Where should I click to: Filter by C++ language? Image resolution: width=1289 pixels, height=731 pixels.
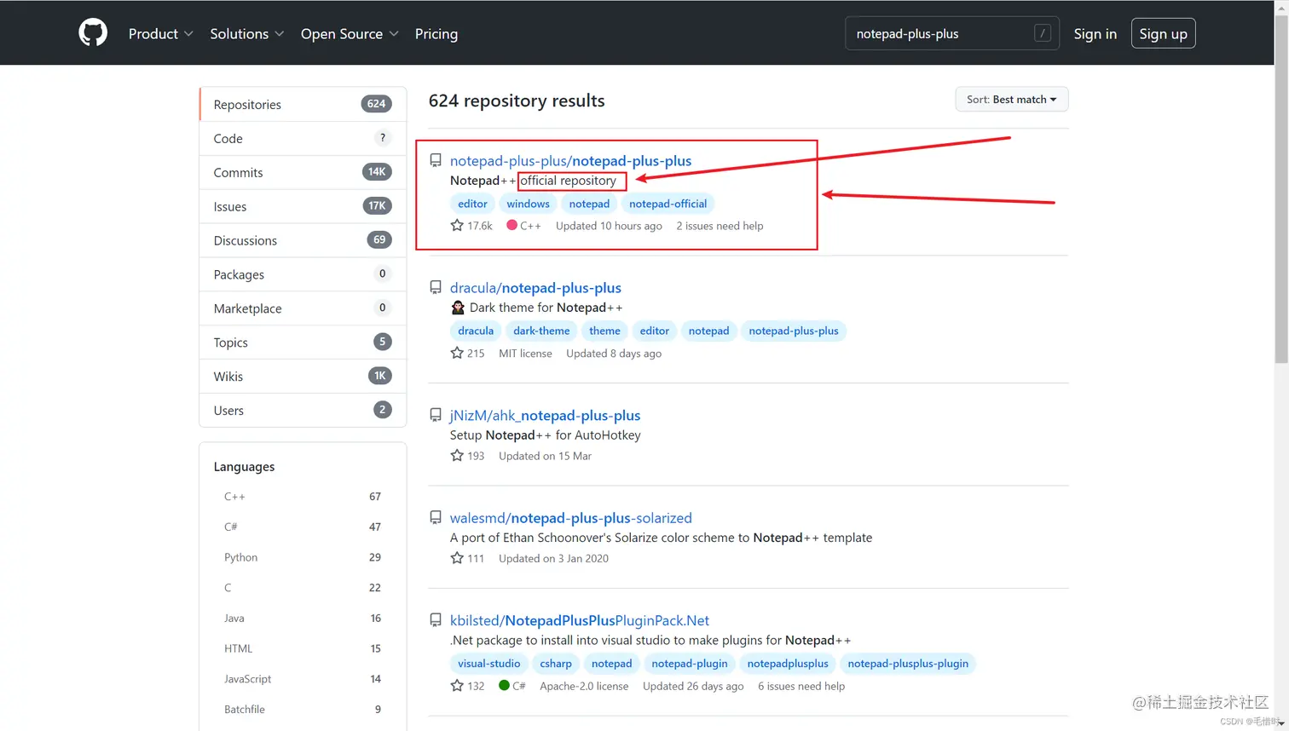[303, 497]
